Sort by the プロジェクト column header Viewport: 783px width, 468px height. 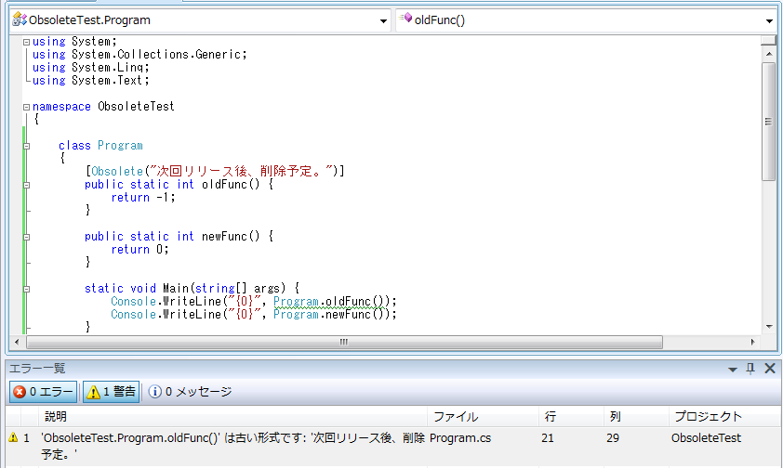[725, 416]
